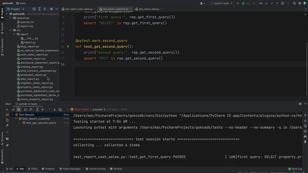Open the Project view selector dropdown

coord(16,9)
